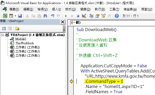Close the 專案 - VBAProject panel
This screenshot has width=155, height=95.
(63, 22)
